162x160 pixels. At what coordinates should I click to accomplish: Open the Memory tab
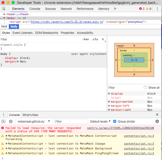(104, 9)
